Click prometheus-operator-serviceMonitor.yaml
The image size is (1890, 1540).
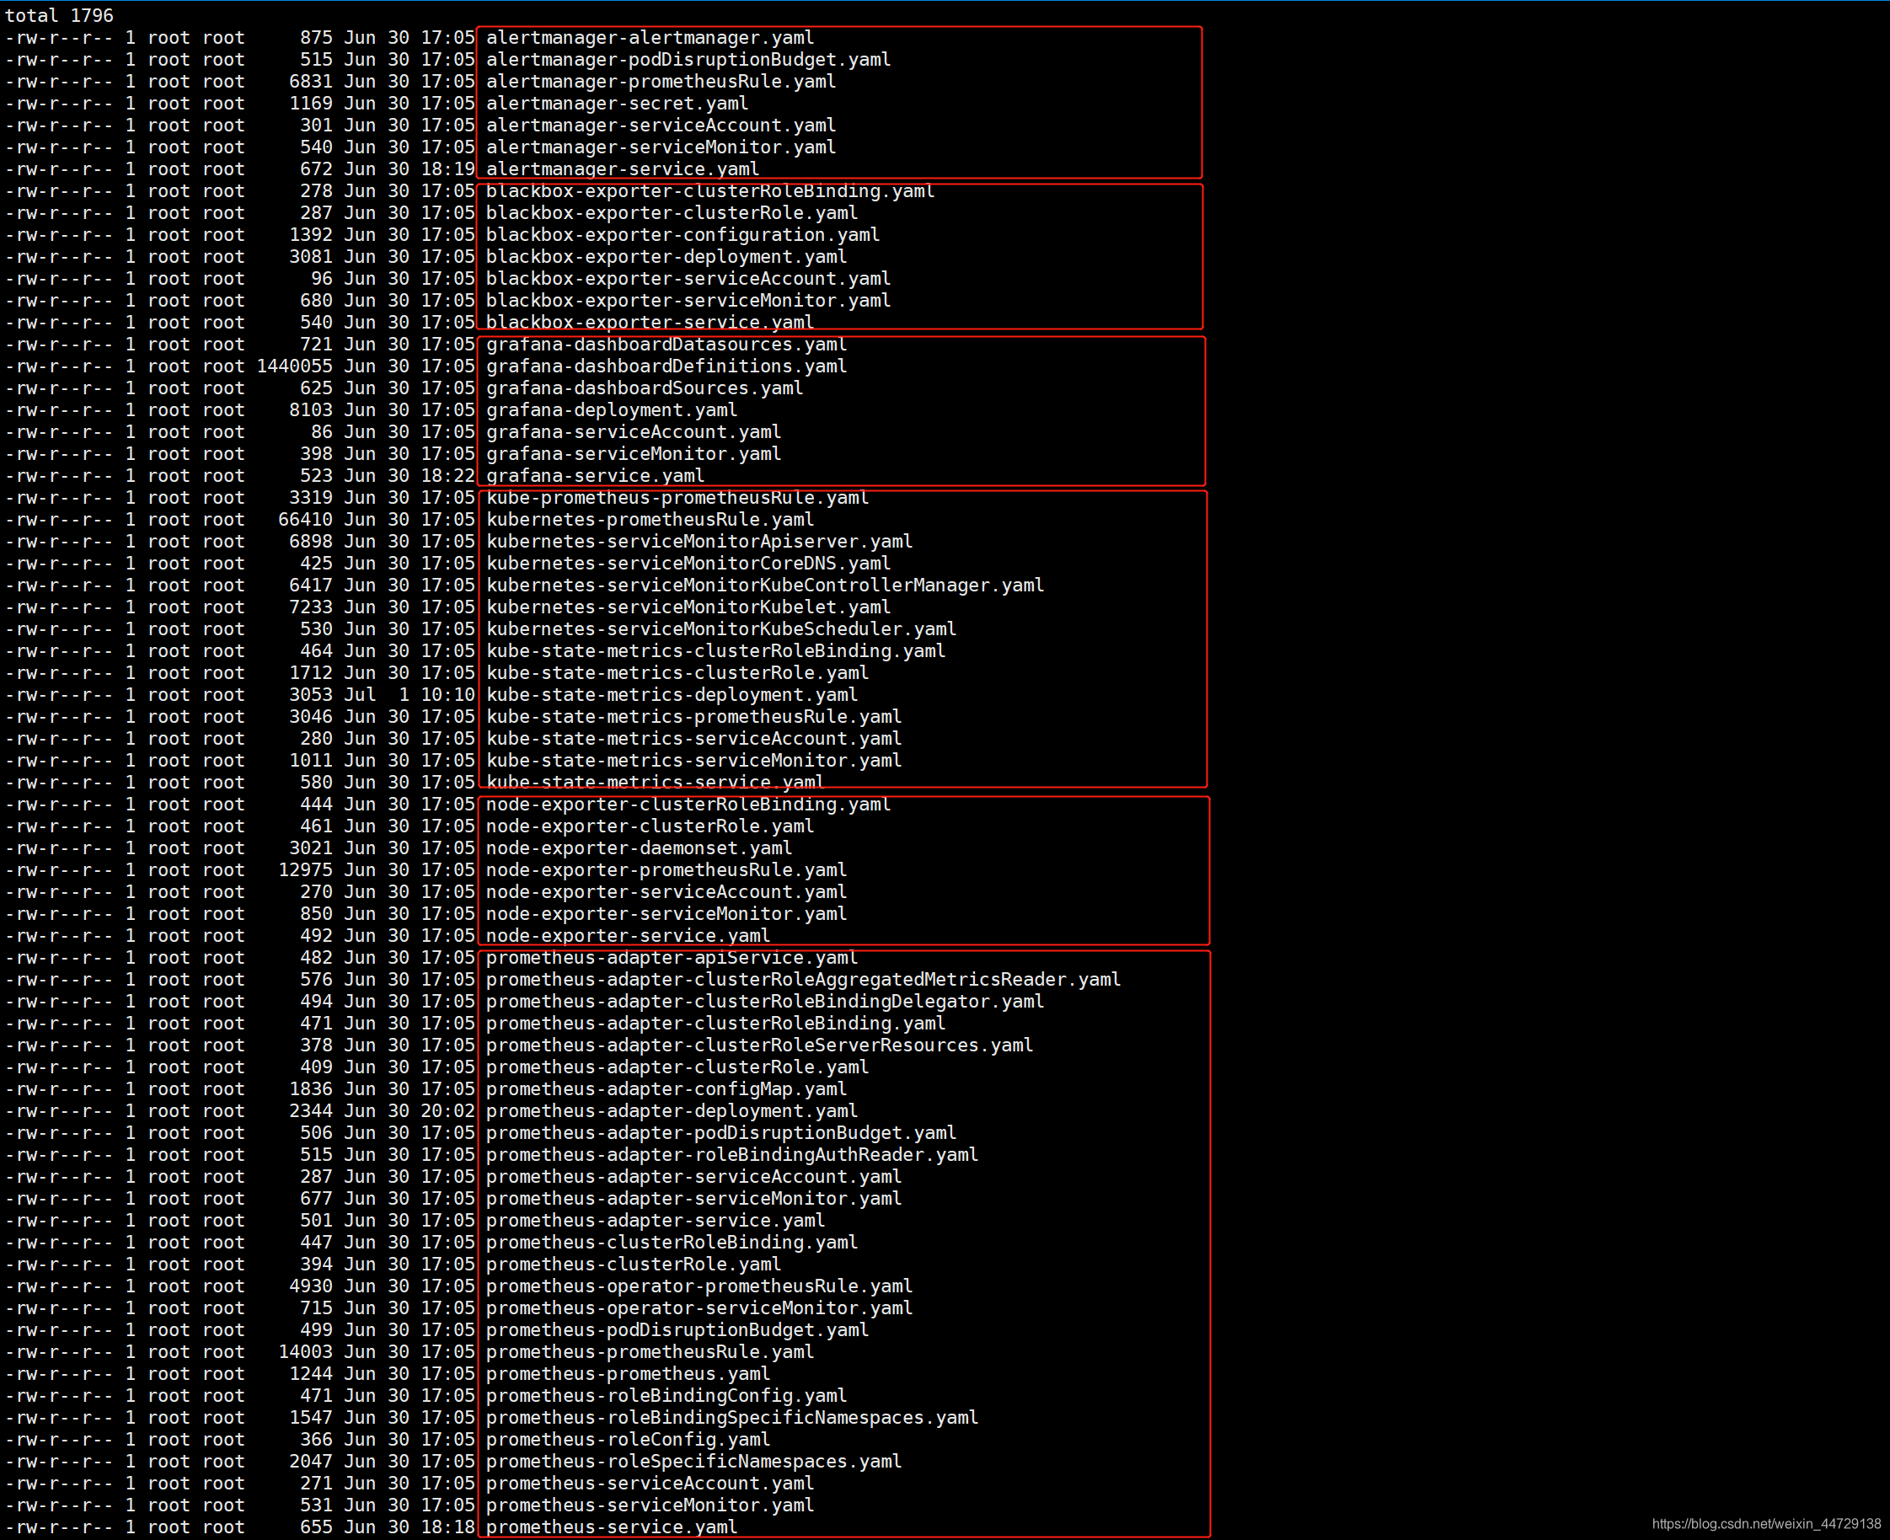tap(699, 1307)
